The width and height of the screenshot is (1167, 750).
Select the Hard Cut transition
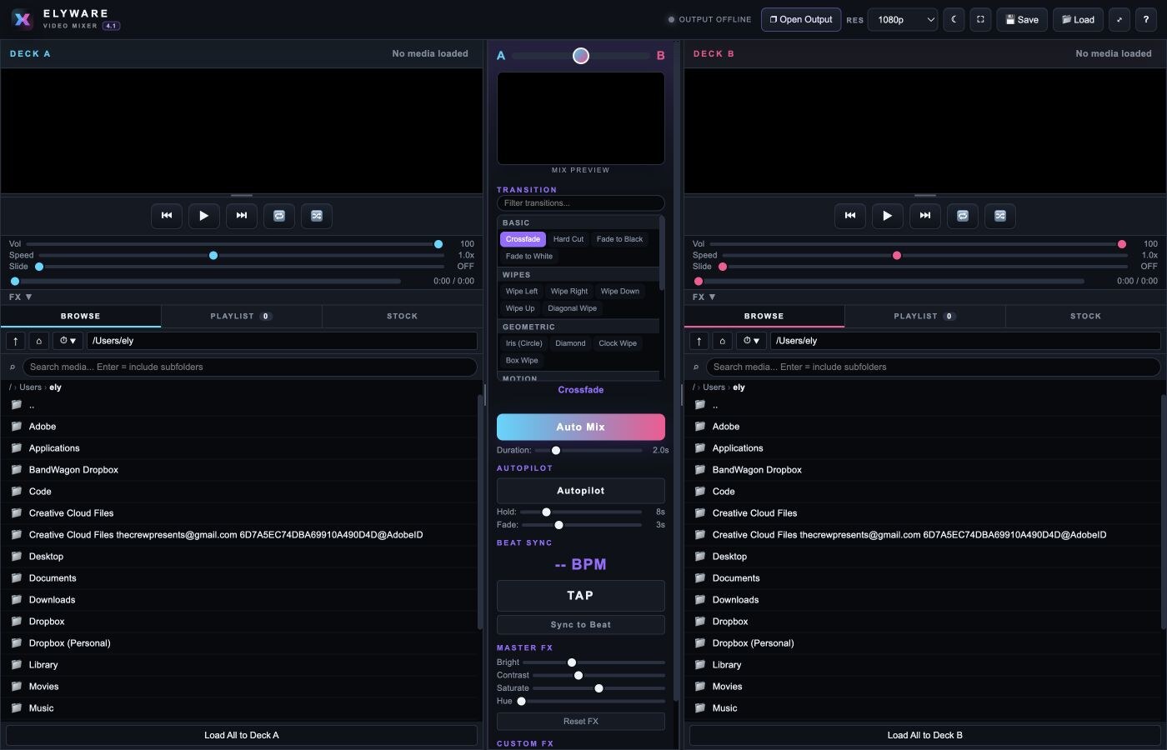(568, 239)
